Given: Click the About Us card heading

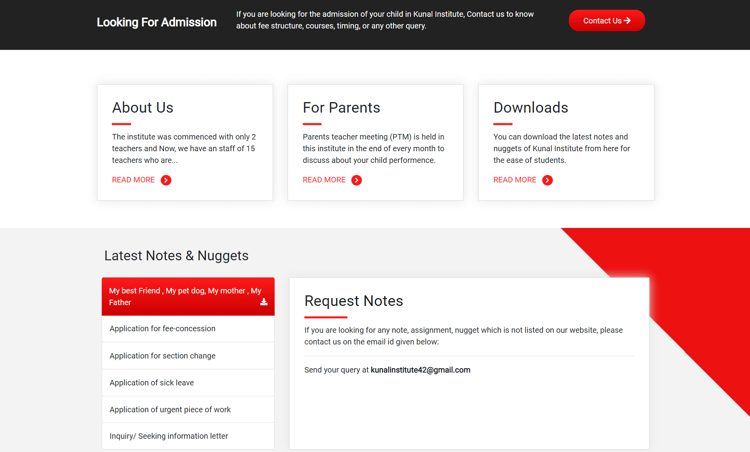Looking at the screenshot, I should point(143,108).
